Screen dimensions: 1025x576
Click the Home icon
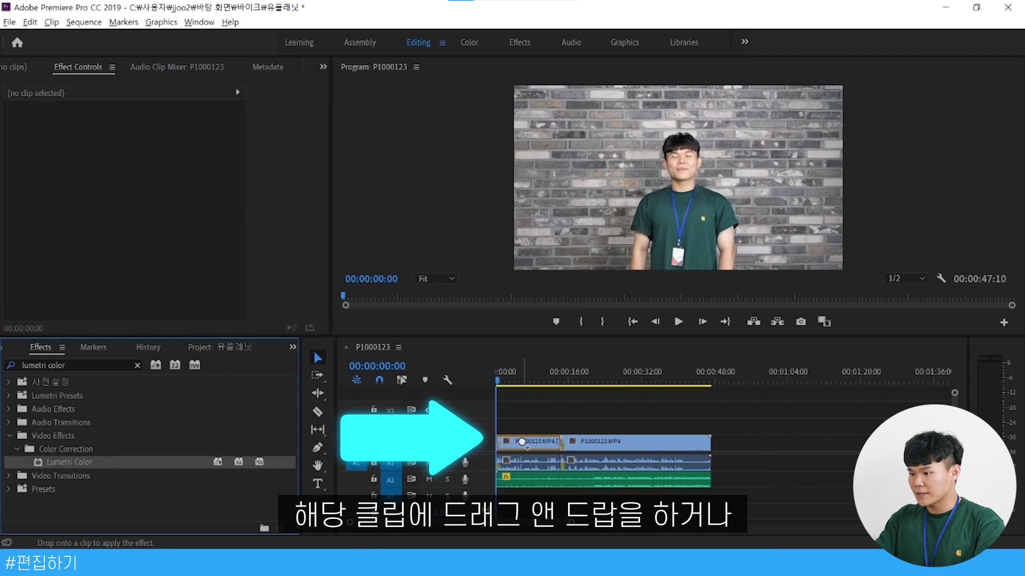pyautogui.click(x=17, y=42)
